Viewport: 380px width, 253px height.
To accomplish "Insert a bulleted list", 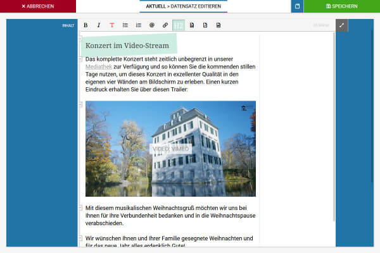I will pos(125,25).
